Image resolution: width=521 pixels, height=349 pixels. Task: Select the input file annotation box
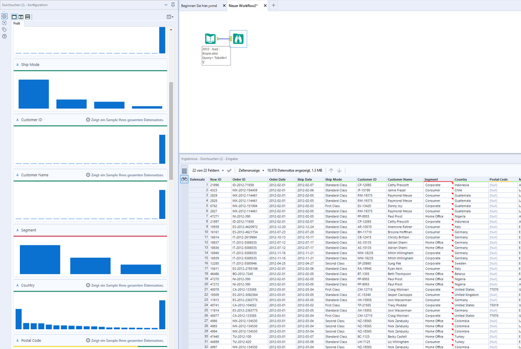tap(216, 55)
